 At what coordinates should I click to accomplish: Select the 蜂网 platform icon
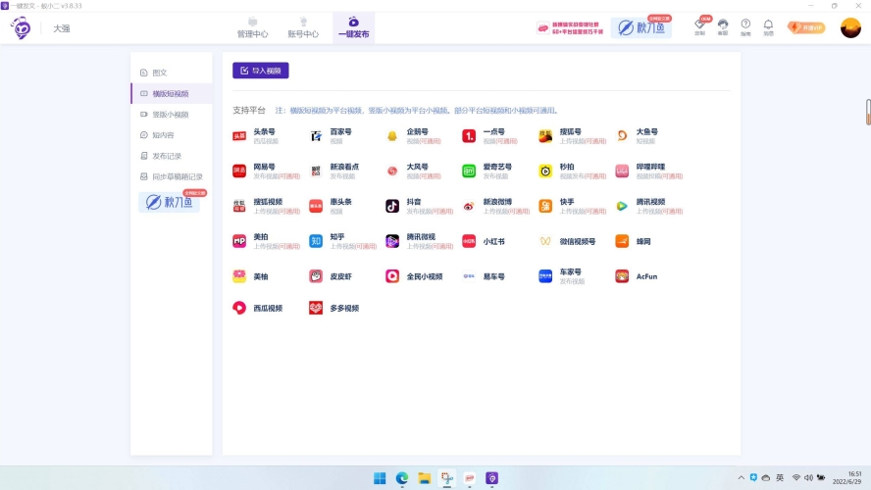[x=622, y=241]
